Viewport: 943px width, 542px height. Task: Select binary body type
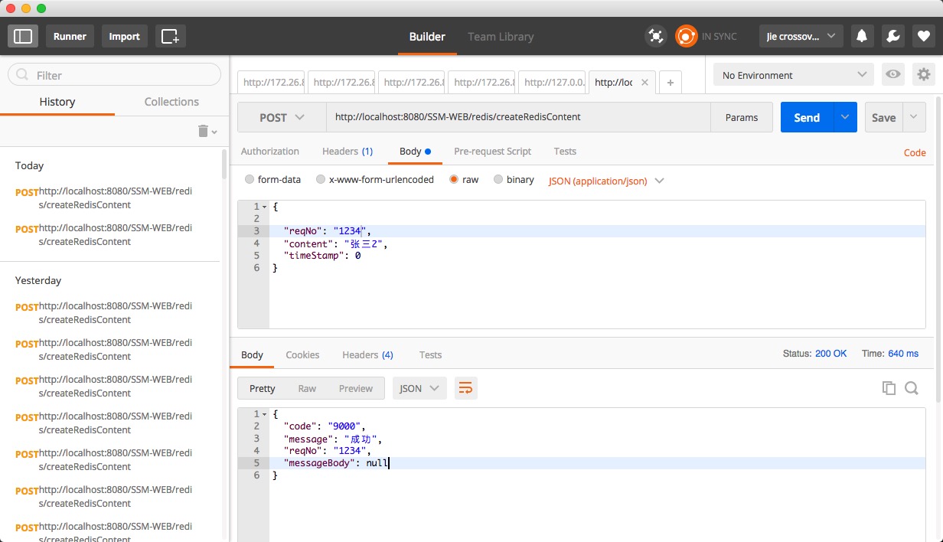(x=498, y=180)
